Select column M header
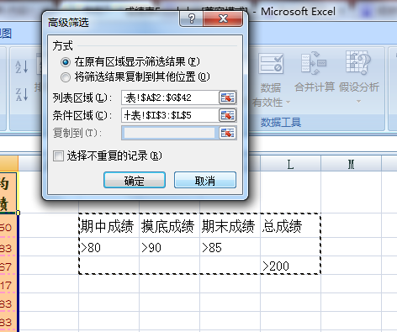This screenshot has width=397, height=332. pyautogui.click(x=351, y=164)
